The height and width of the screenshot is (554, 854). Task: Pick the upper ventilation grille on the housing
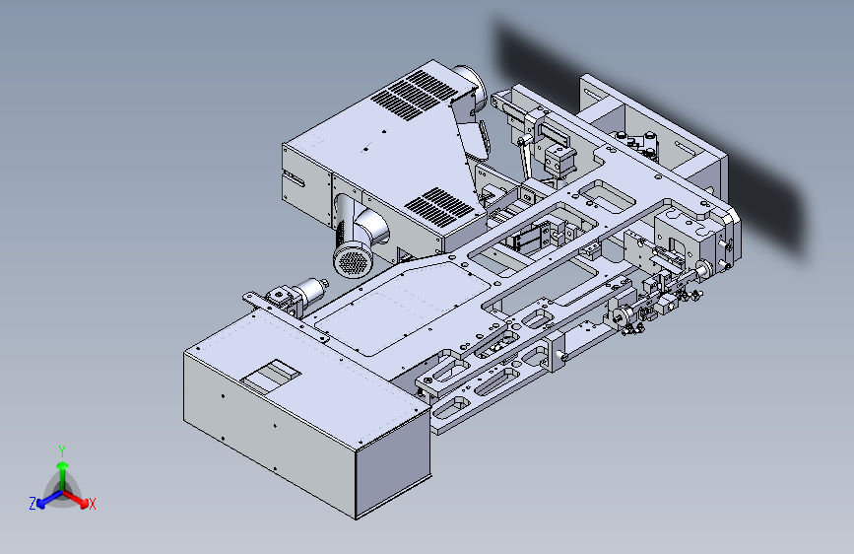(415, 94)
